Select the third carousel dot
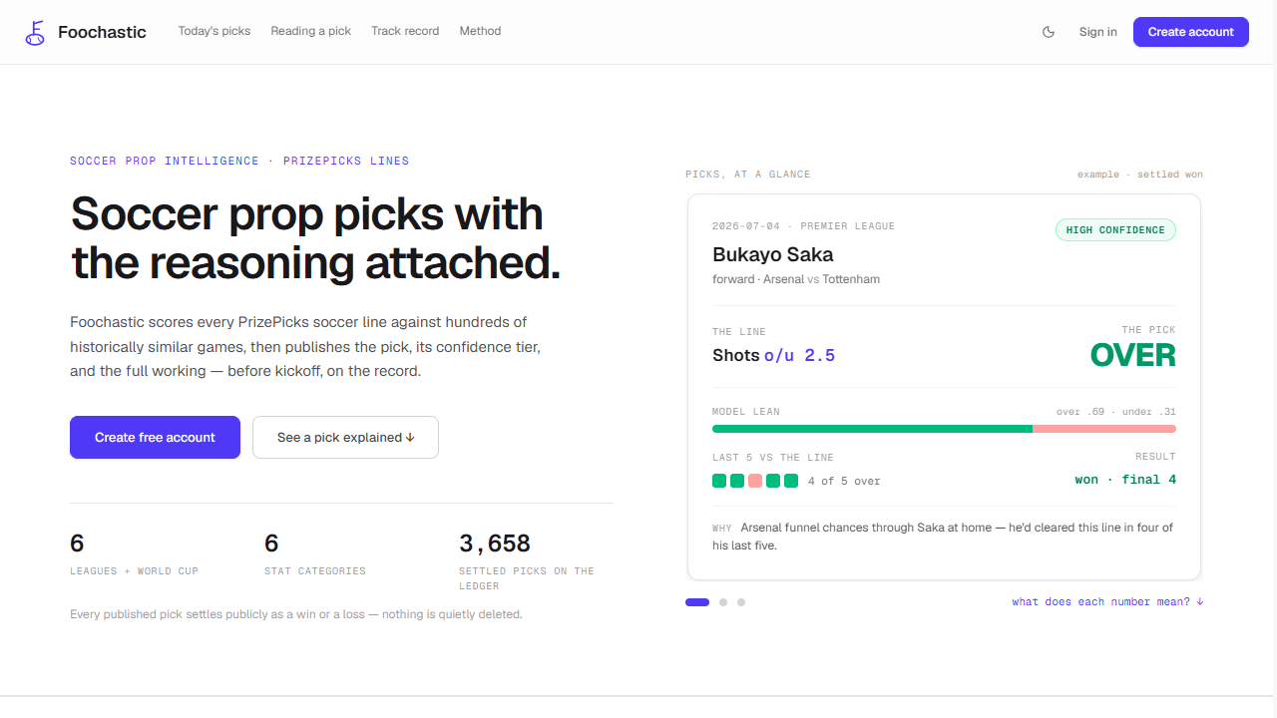 [x=741, y=602]
